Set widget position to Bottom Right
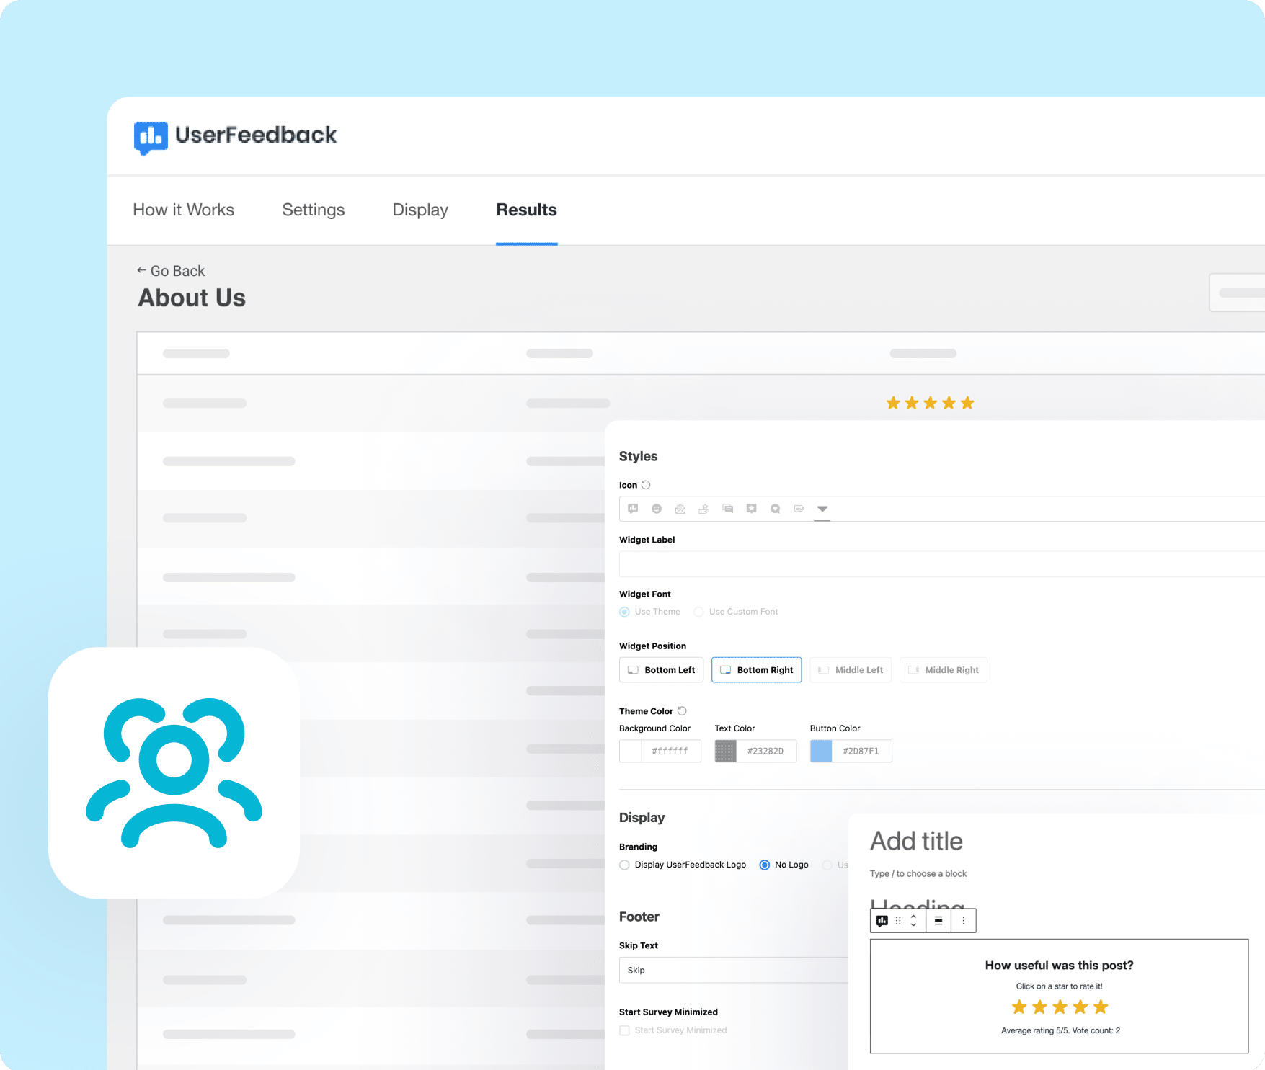Viewport: 1265px width, 1070px height. [x=756, y=670]
